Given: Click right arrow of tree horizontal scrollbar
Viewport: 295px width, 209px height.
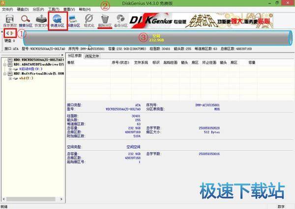Looking at the screenshot, I should pyautogui.click(x=61, y=199).
